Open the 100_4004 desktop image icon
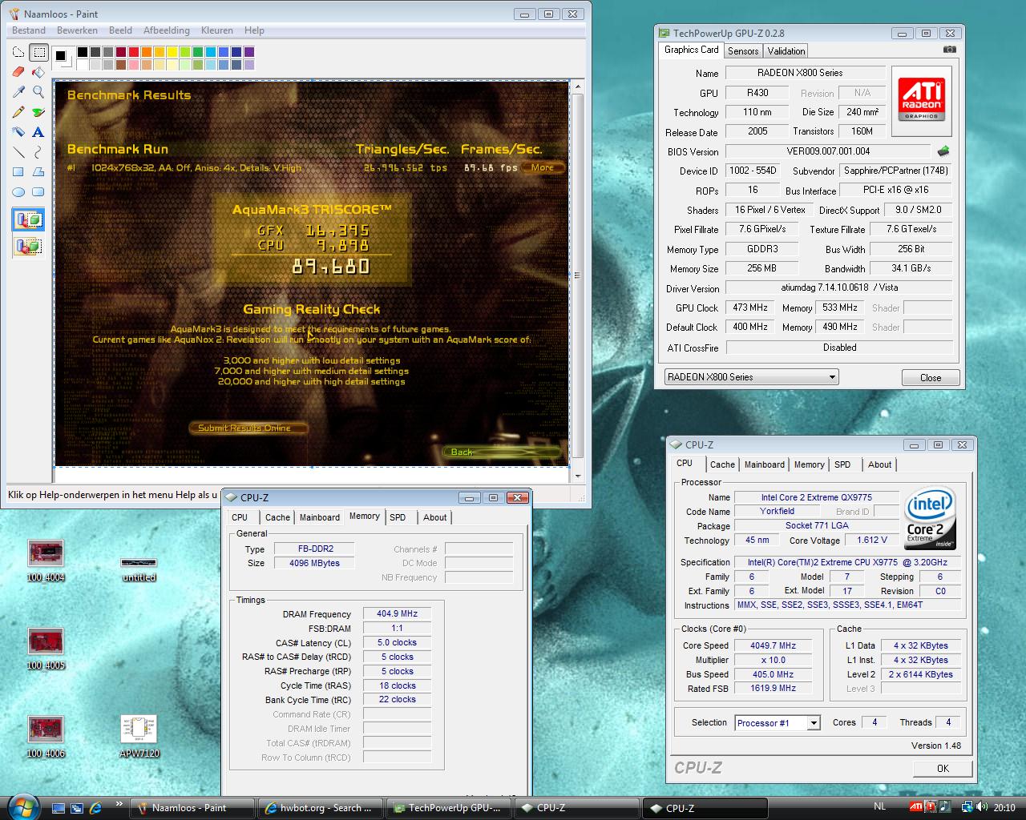The width and height of the screenshot is (1026, 820). (46, 560)
